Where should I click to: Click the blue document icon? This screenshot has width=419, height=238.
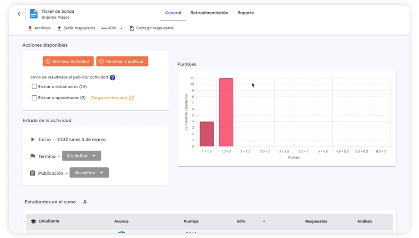[x=33, y=14]
